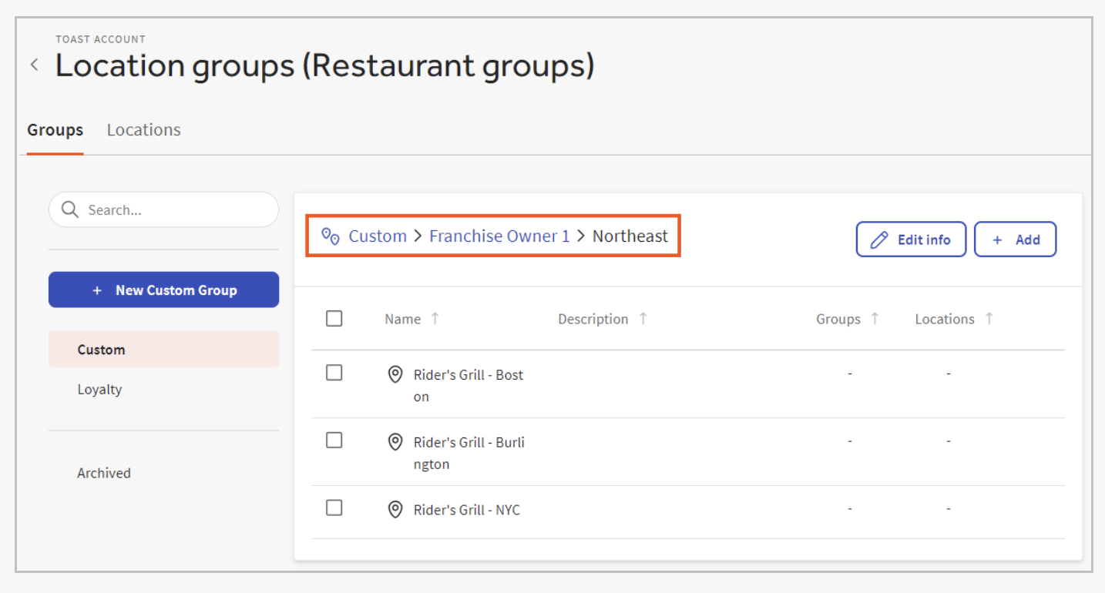Click the pin icon for Rider's Grill - Burlington

(x=395, y=443)
